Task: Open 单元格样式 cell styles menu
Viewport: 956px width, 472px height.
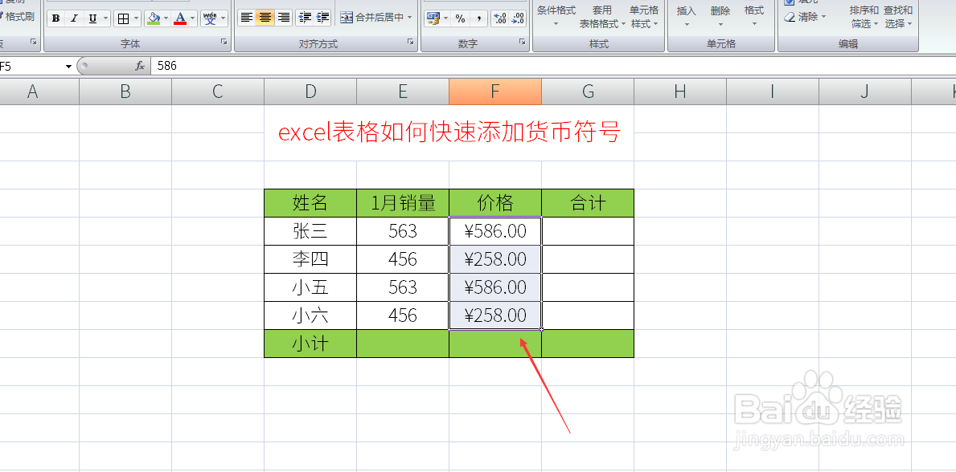Action: 645,16
